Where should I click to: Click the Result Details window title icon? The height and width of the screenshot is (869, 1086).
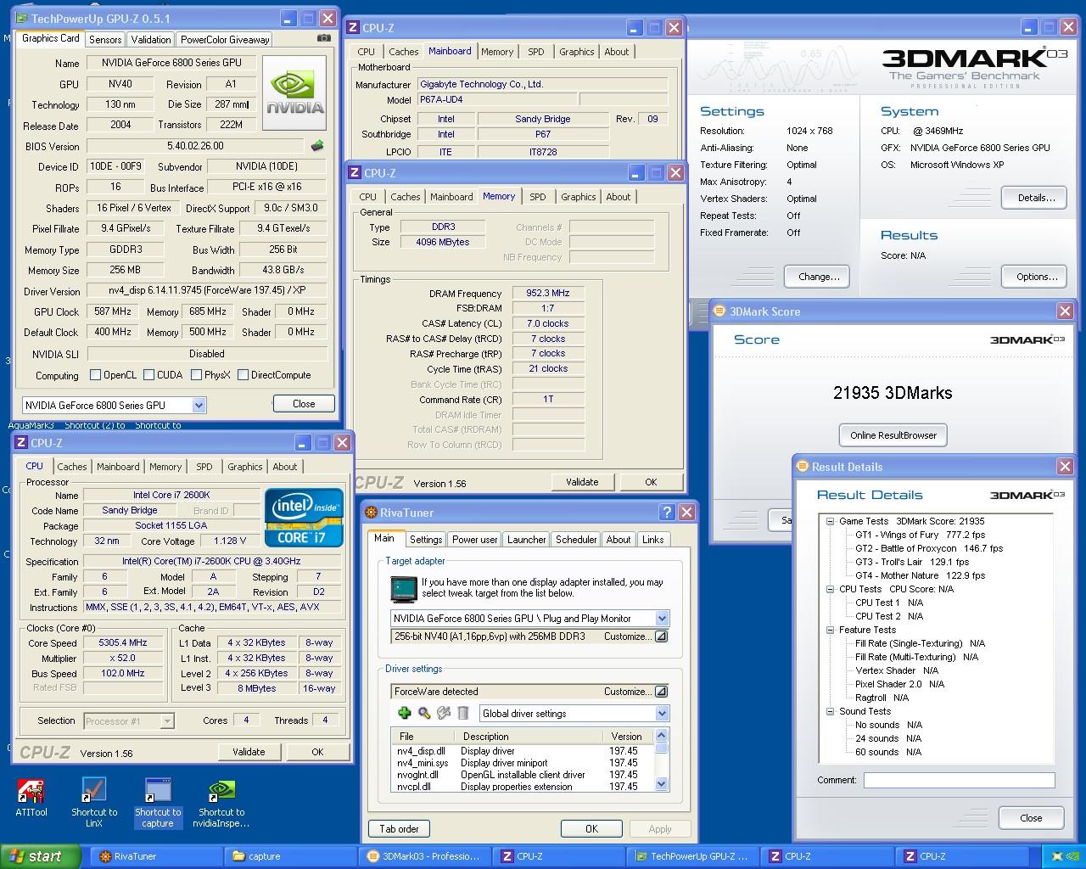801,466
